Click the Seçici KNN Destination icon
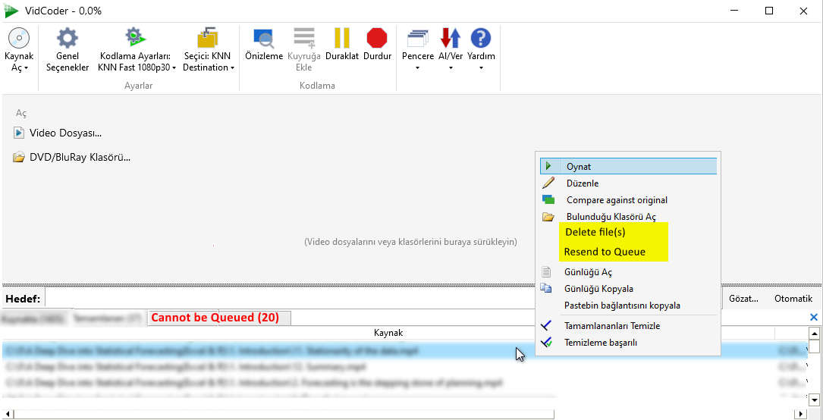 pyautogui.click(x=208, y=38)
